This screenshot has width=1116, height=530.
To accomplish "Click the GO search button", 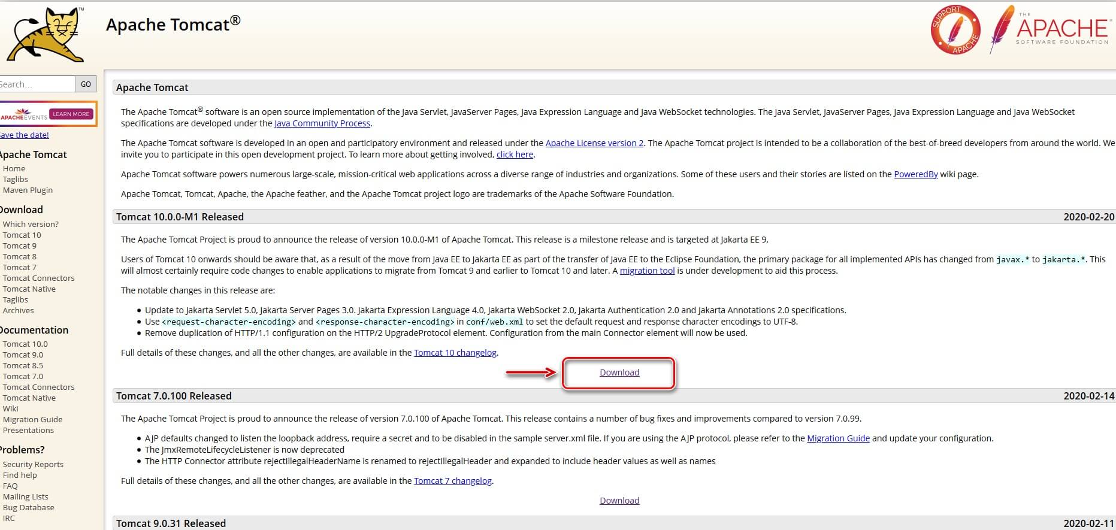I will (x=86, y=84).
